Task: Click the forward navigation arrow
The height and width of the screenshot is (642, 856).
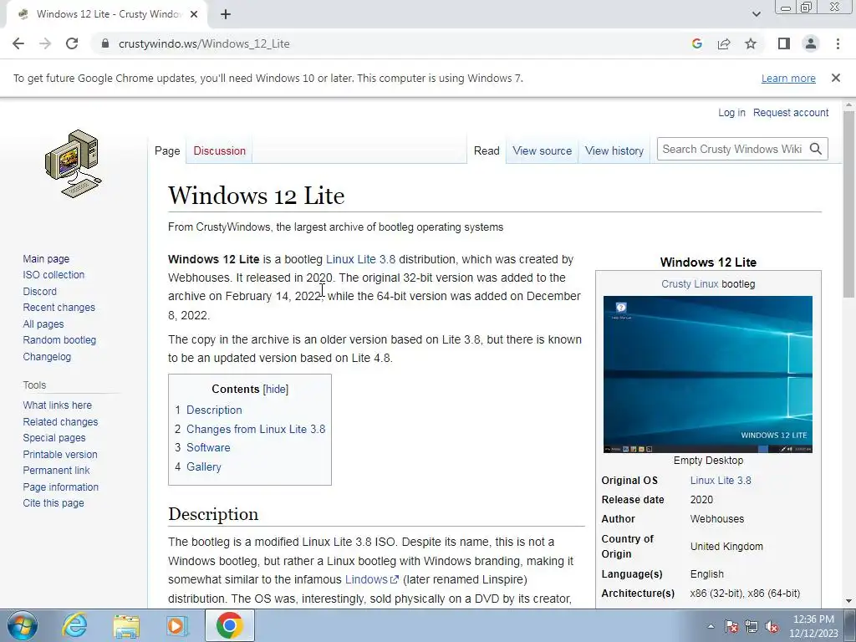Action: click(x=45, y=43)
